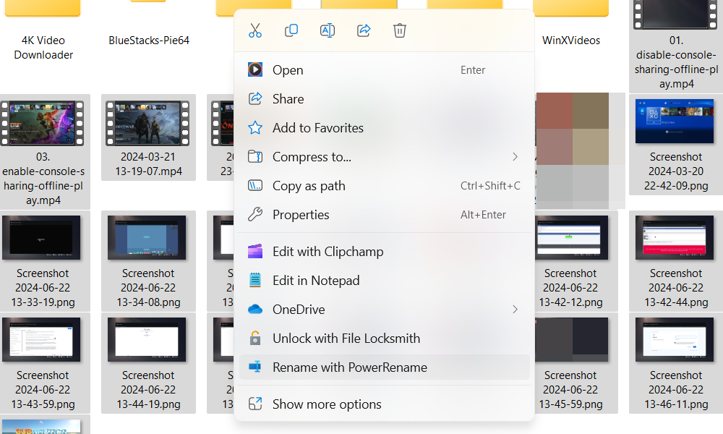Click the blurred thumbnail beside the context menu

pos(580,150)
